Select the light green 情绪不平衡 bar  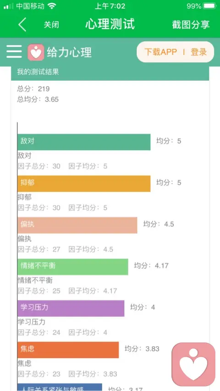pos(73,267)
